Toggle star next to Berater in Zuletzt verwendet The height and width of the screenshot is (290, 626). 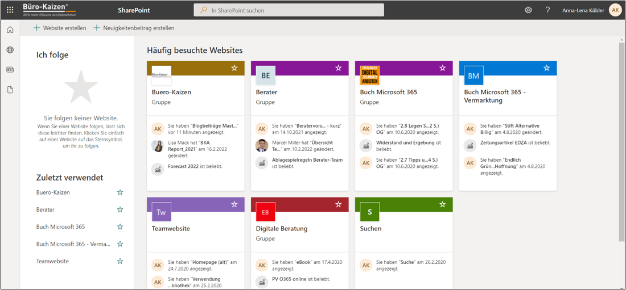click(x=120, y=209)
